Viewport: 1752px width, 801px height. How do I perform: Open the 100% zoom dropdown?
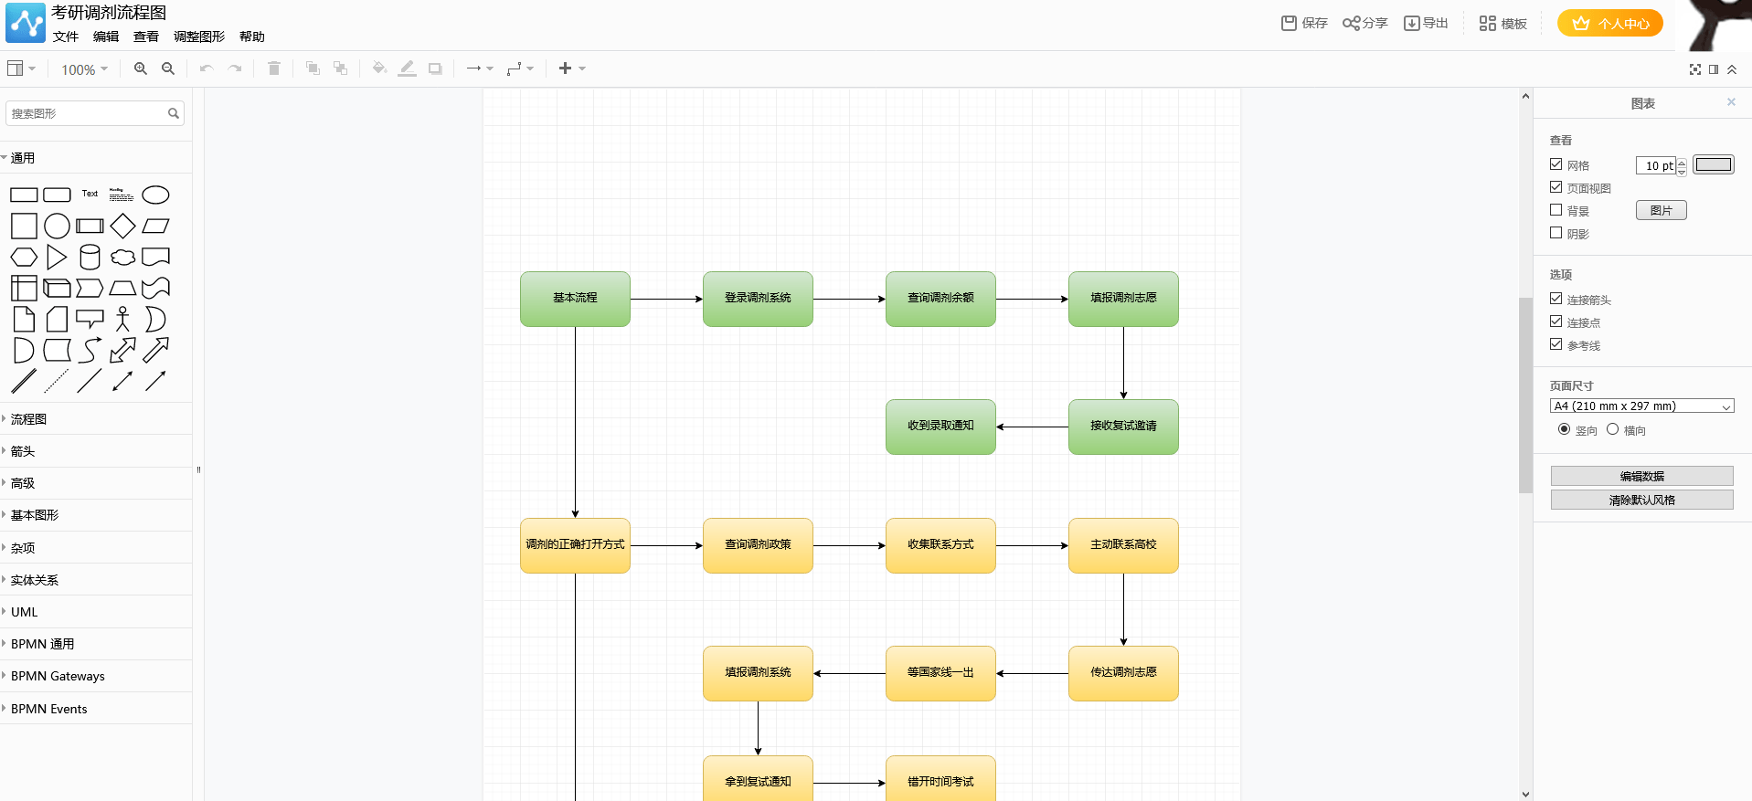84,69
